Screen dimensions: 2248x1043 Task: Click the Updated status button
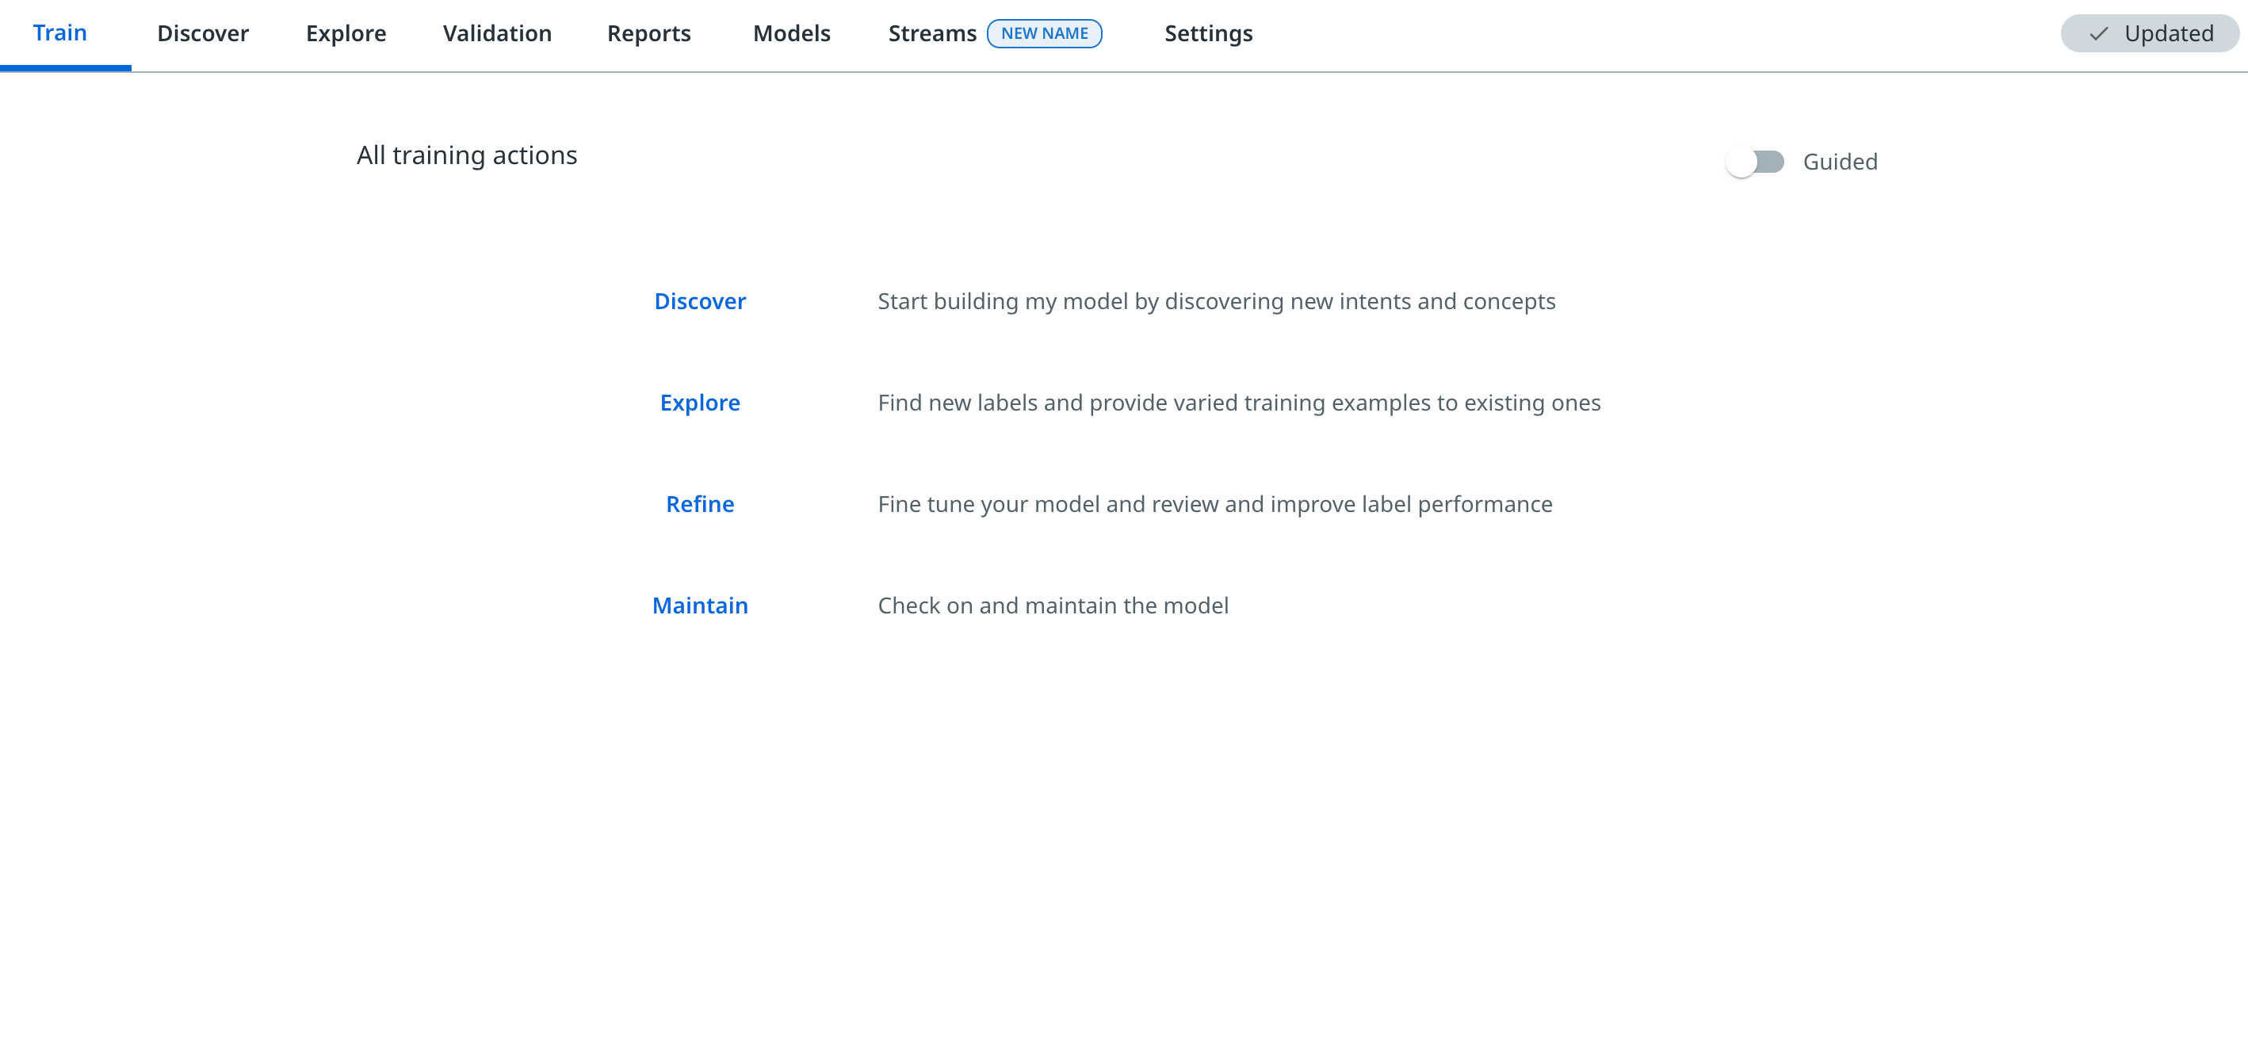[x=2151, y=34]
